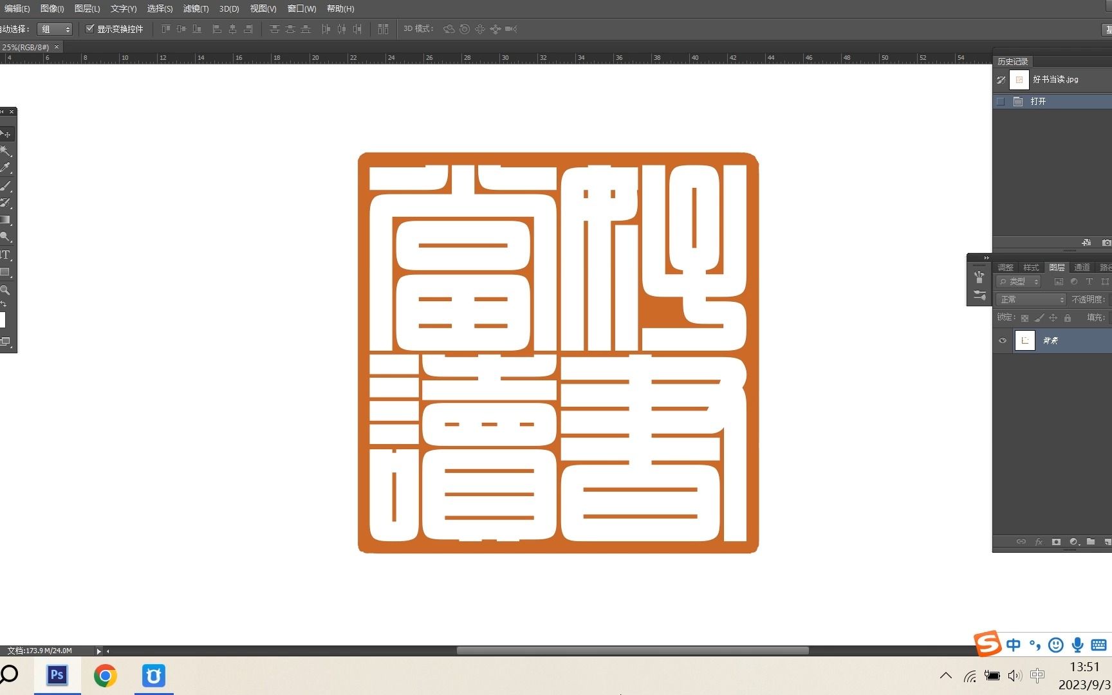
Task: Toggle lock image pixels brush icon
Action: (1039, 318)
